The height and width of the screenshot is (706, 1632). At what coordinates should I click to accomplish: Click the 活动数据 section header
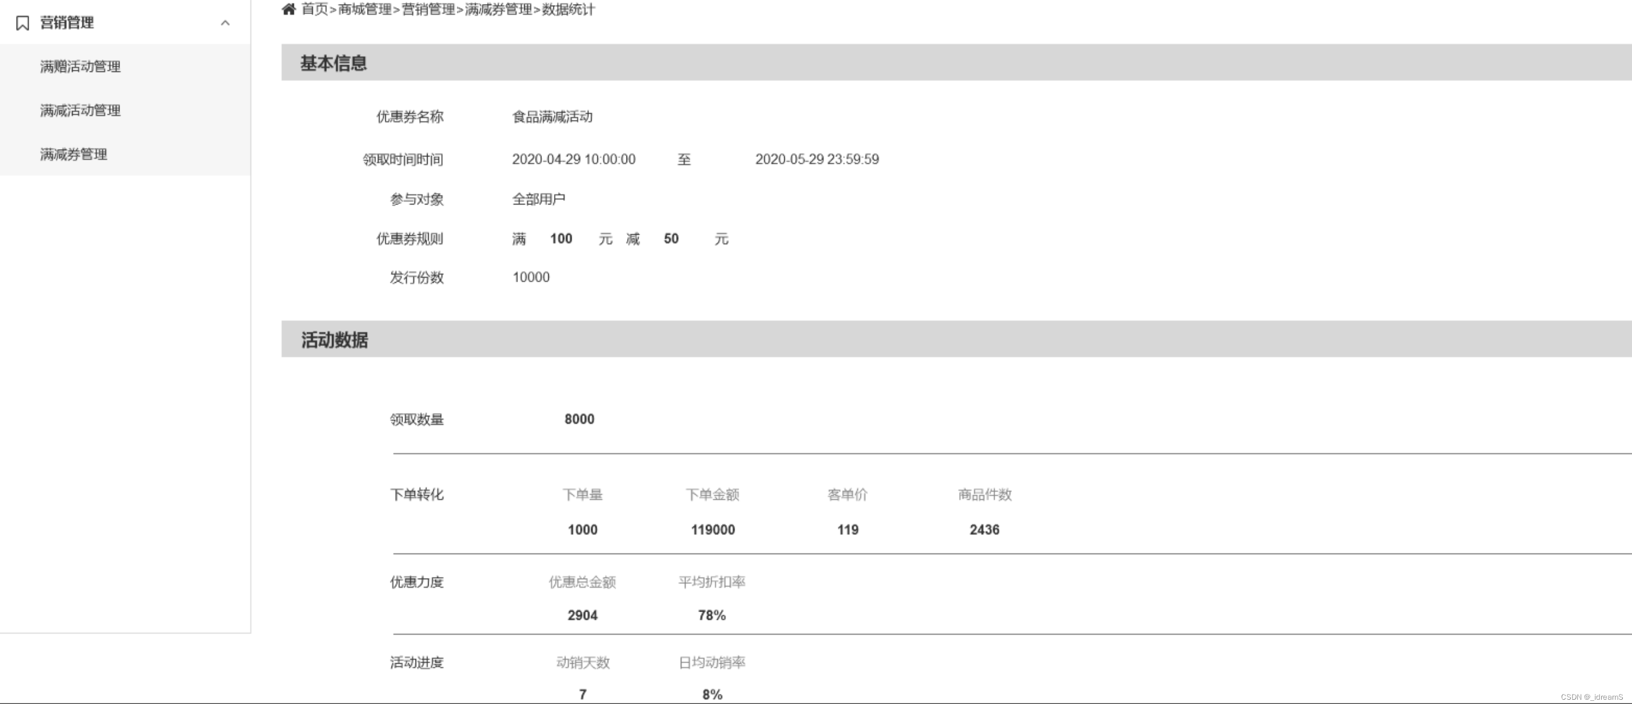[957, 339]
